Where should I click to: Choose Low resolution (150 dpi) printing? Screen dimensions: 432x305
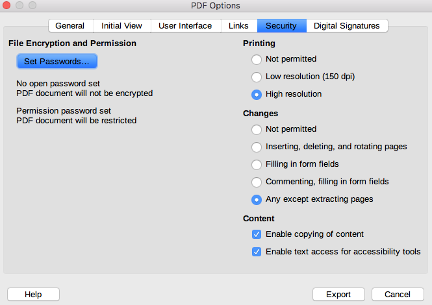pyautogui.click(x=257, y=77)
